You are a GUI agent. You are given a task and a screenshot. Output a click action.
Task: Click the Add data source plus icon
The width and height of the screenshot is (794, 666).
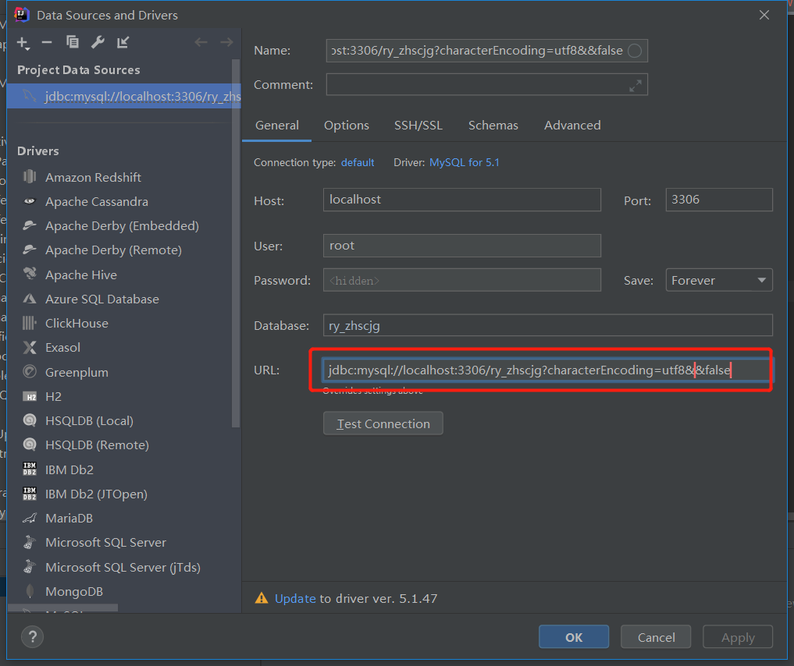pyautogui.click(x=23, y=43)
